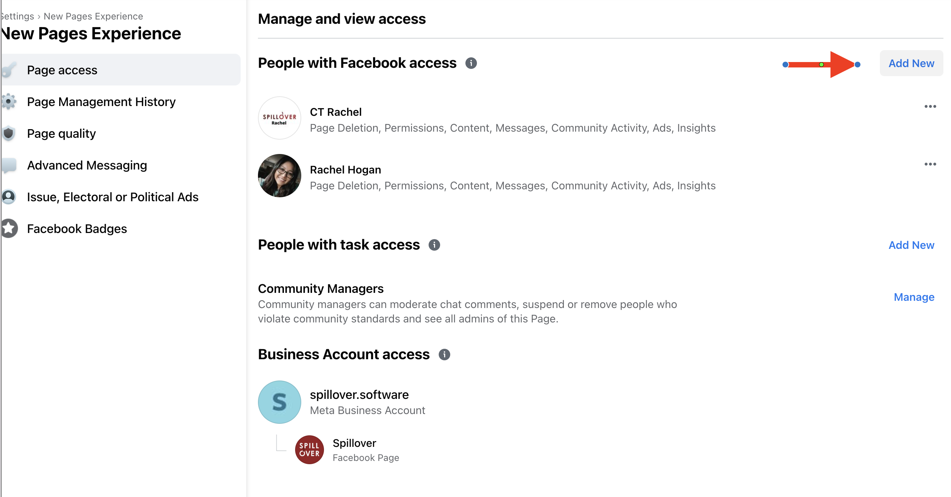The image size is (951, 497).
Task: Add New person with task access
Action: click(x=911, y=245)
